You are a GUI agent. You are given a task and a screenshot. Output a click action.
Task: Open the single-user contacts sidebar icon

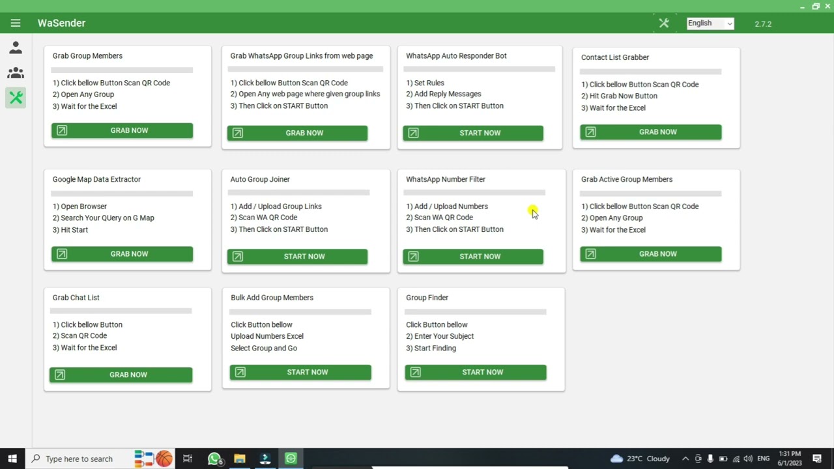click(x=16, y=48)
